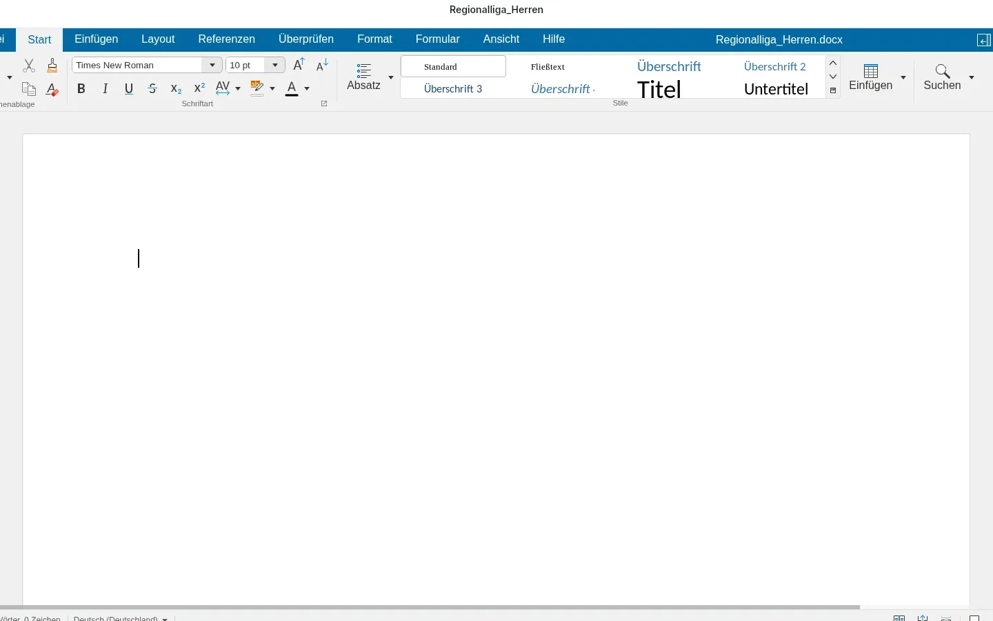
Task: Toggle Bold formatting
Action: (81, 88)
